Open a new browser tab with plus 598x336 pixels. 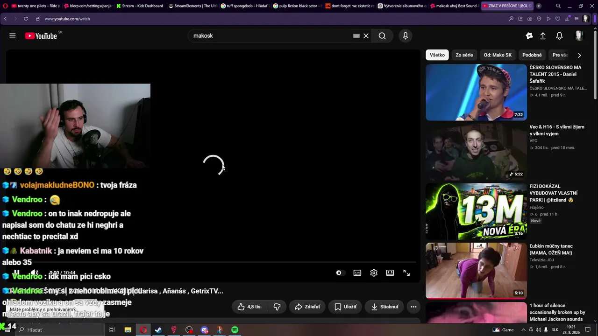point(539,6)
